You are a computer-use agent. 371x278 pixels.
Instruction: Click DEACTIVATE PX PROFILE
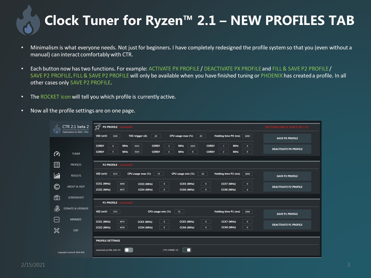click(x=287, y=149)
